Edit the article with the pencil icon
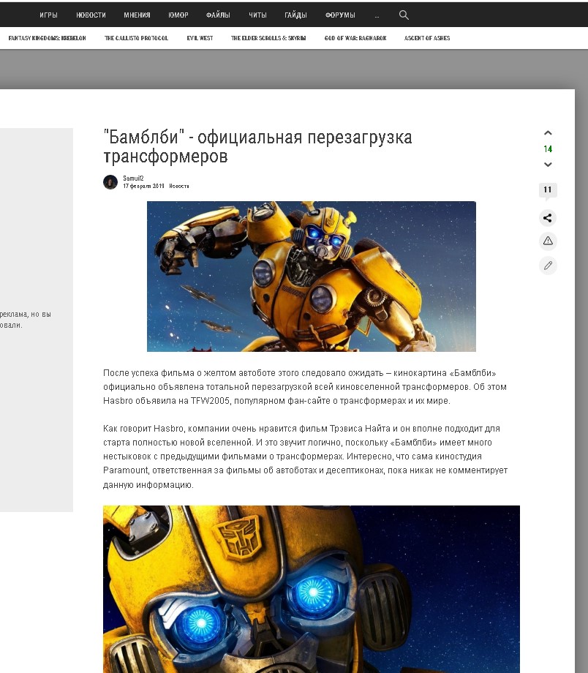Screen dimensions: 588x673 (x=548, y=266)
